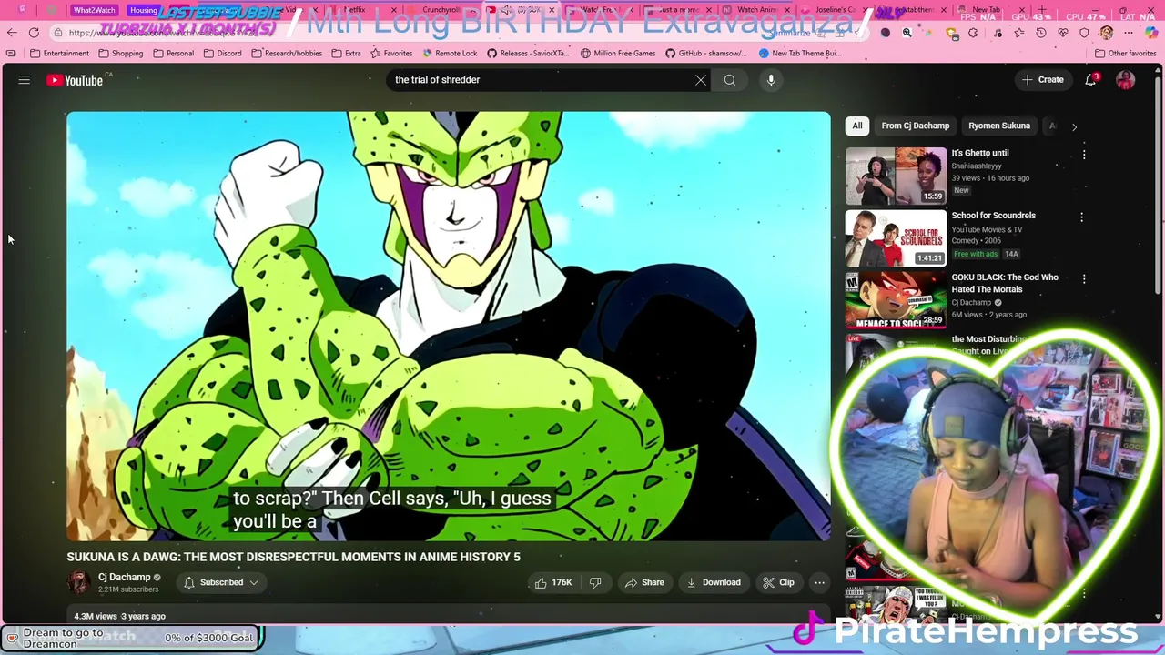Download the video
This screenshot has width=1165, height=655.
click(x=714, y=582)
